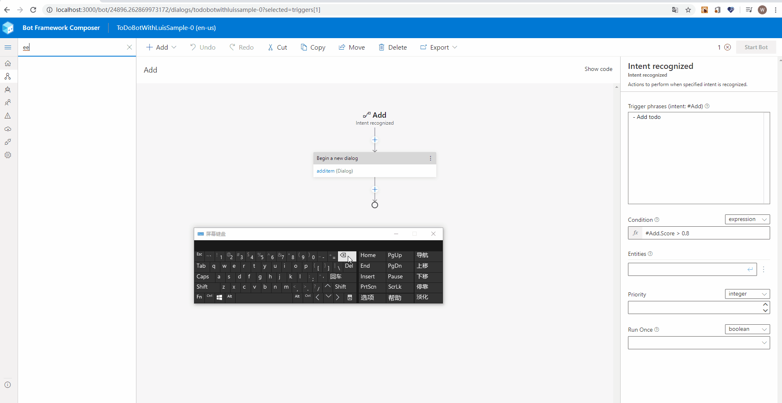This screenshot has width=782, height=403.
Task: Click Cut in the toolbar
Action: (278, 48)
